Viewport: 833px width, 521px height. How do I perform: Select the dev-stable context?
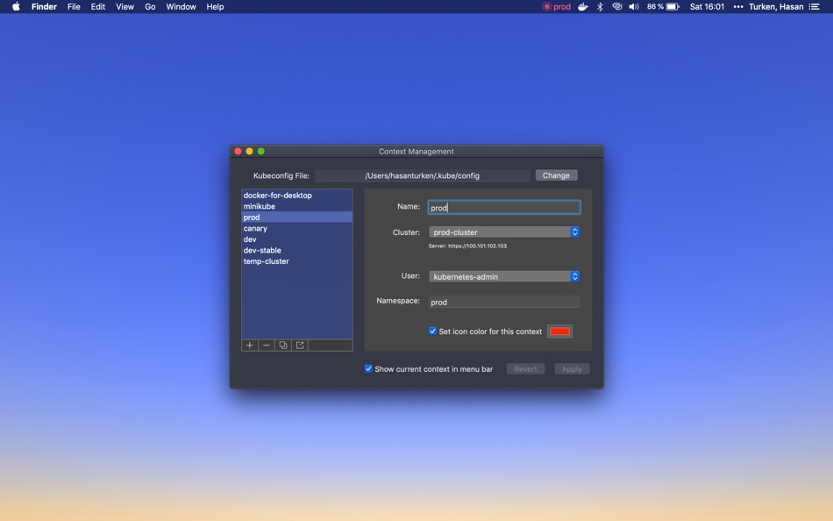pyautogui.click(x=297, y=250)
